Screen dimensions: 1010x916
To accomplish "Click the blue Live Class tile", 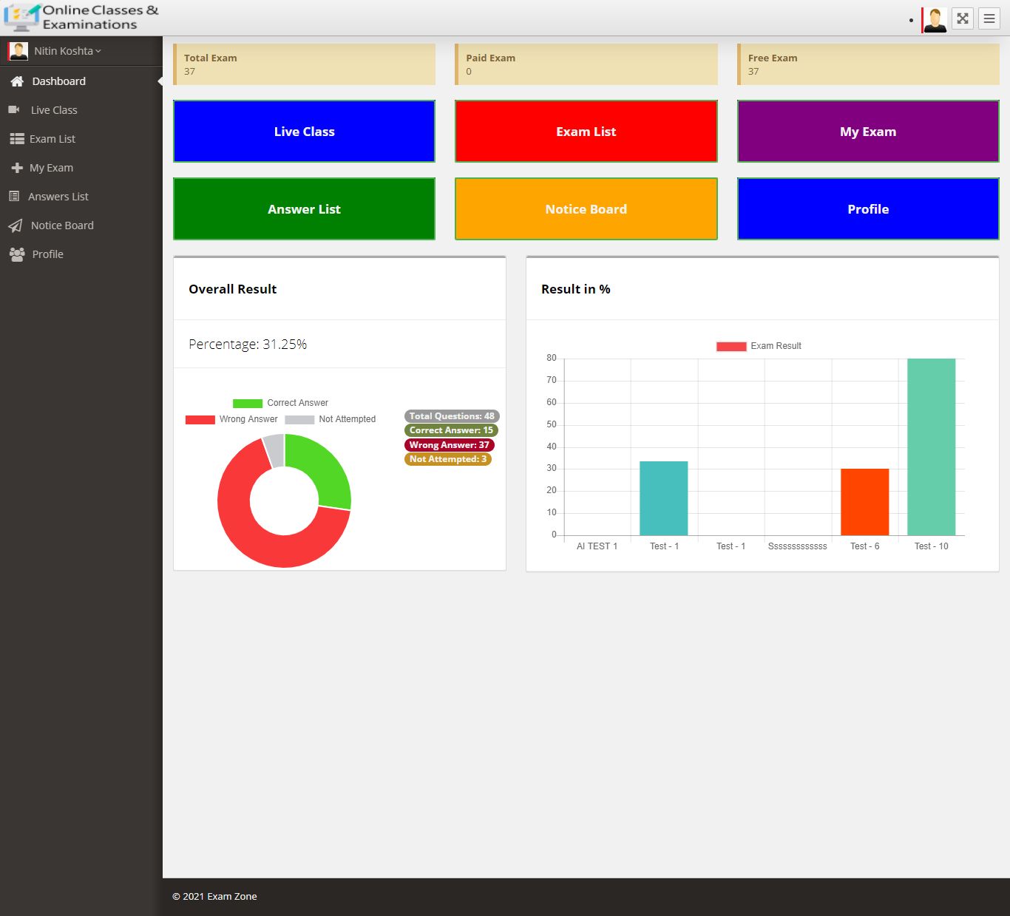I will click(x=304, y=132).
